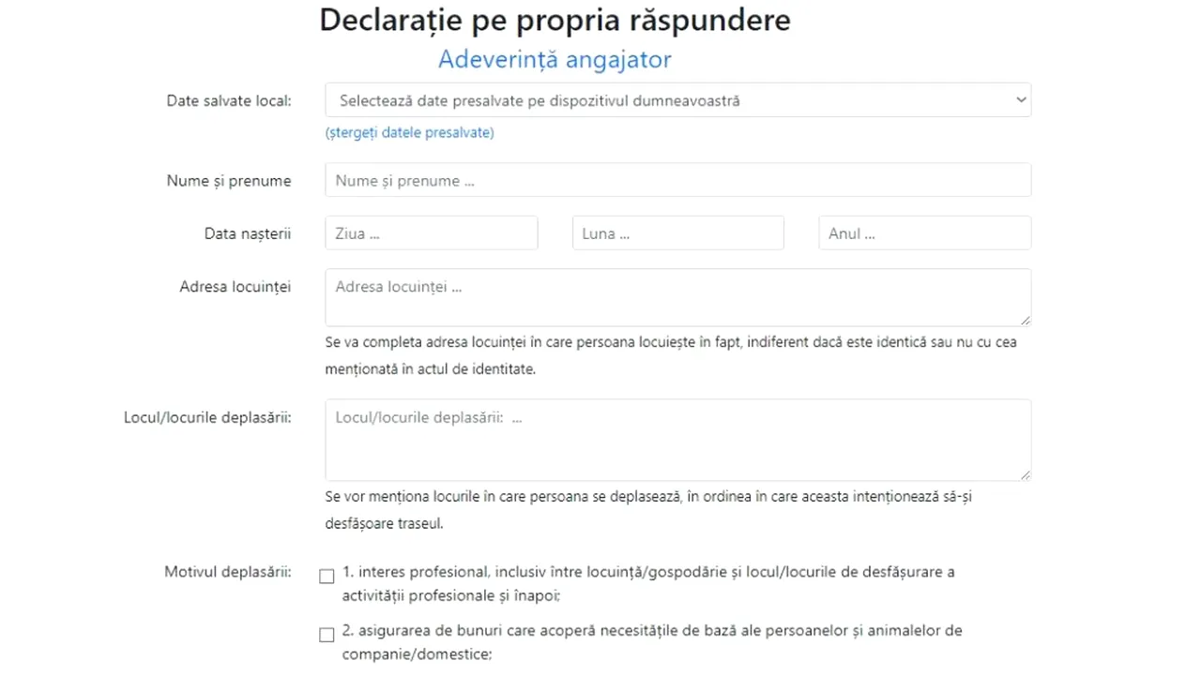
Task: Click the 'Data nașterii' label
Action: coord(247,233)
